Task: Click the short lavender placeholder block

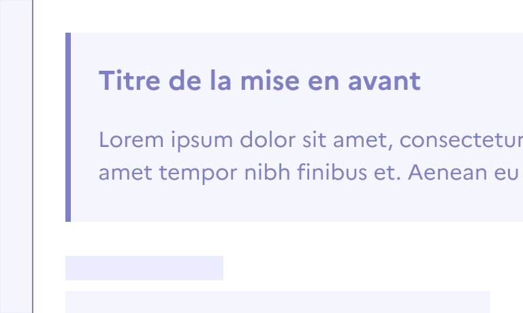Action: tap(144, 268)
